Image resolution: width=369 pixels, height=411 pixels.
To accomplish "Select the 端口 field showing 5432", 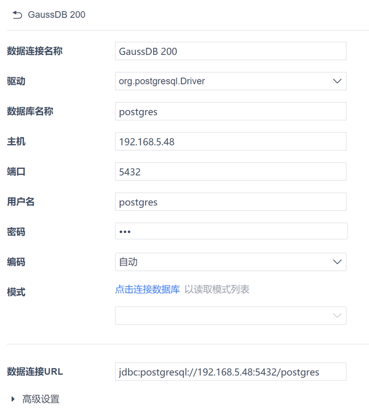I will [231, 172].
